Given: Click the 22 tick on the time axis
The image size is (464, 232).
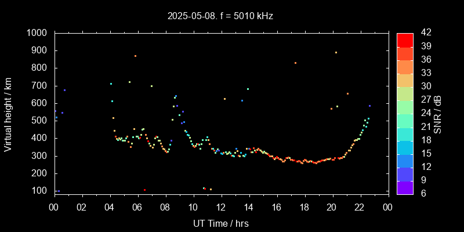Looking at the screenshot, I should point(360,206).
